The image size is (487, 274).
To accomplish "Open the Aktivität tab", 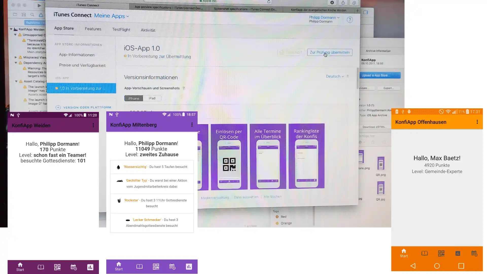I will click(x=148, y=30).
